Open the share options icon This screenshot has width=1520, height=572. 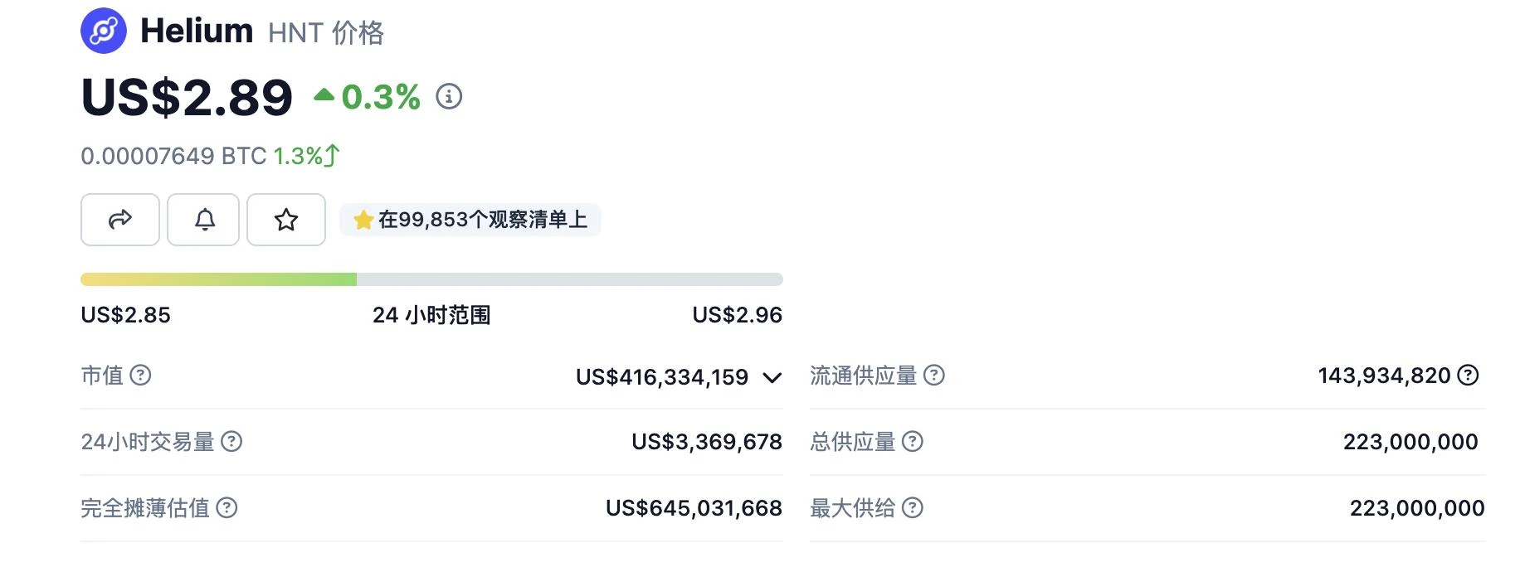(119, 220)
